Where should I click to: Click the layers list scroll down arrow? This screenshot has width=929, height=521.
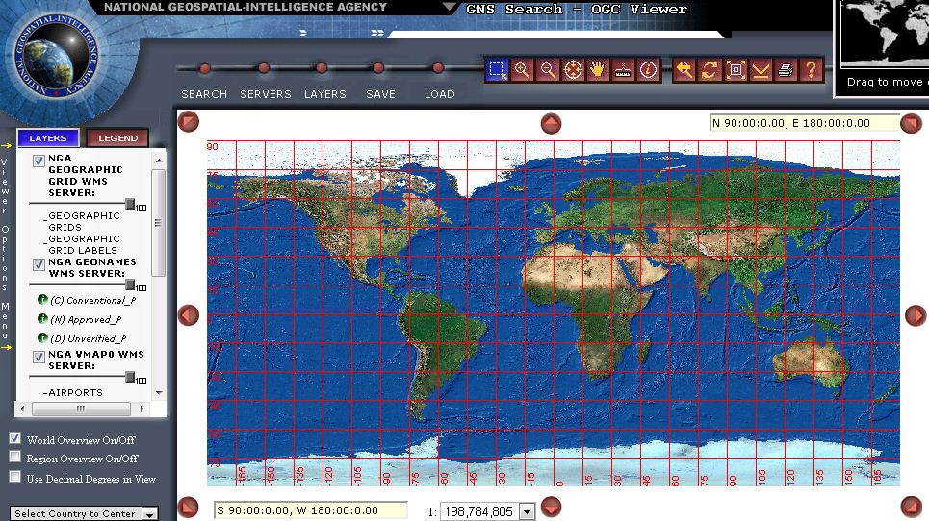click(x=159, y=392)
